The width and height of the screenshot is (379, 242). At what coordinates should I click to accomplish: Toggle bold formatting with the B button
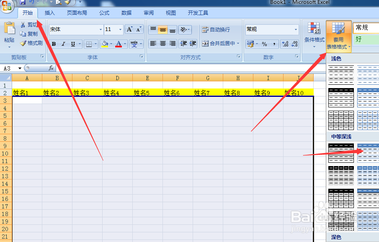tap(54, 44)
